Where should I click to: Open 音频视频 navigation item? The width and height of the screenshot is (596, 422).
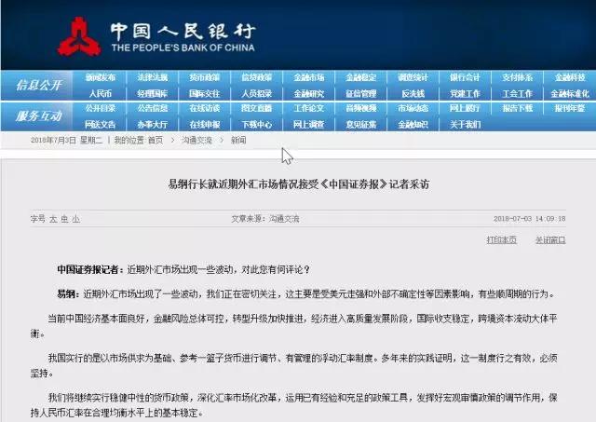pyautogui.click(x=361, y=108)
